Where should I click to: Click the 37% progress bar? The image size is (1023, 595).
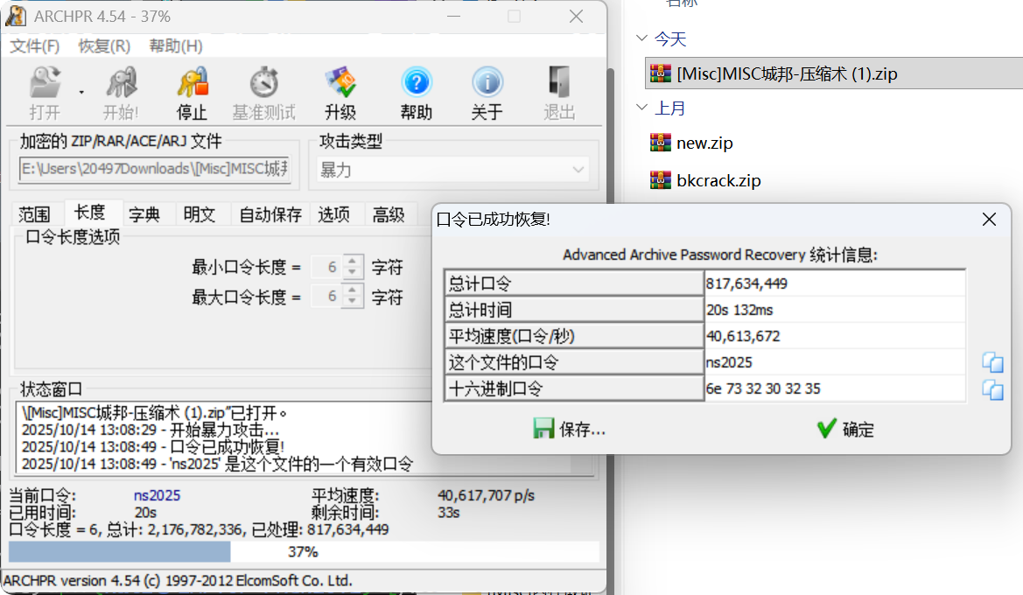click(x=303, y=552)
